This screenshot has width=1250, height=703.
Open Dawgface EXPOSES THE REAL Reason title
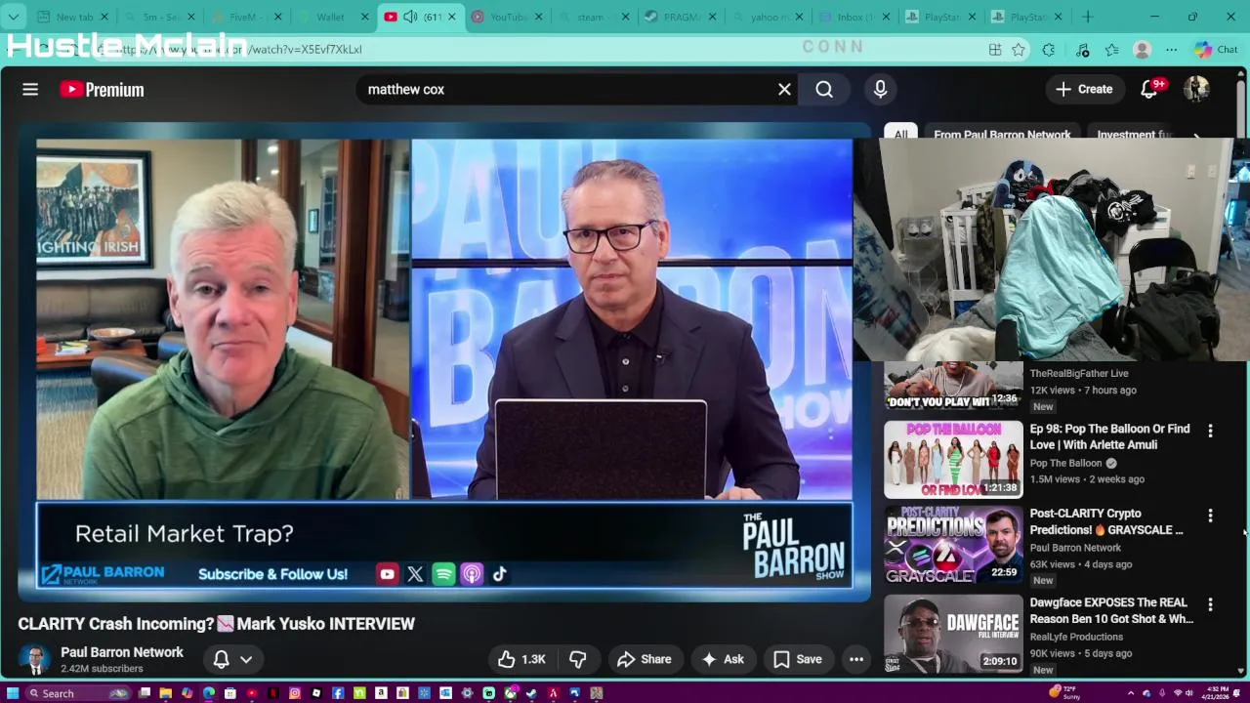click(1111, 610)
